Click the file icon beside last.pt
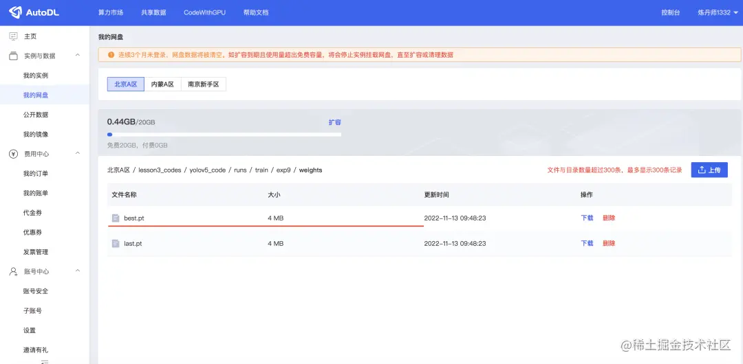Screen dimensions: 743x364 tap(116, 243)
